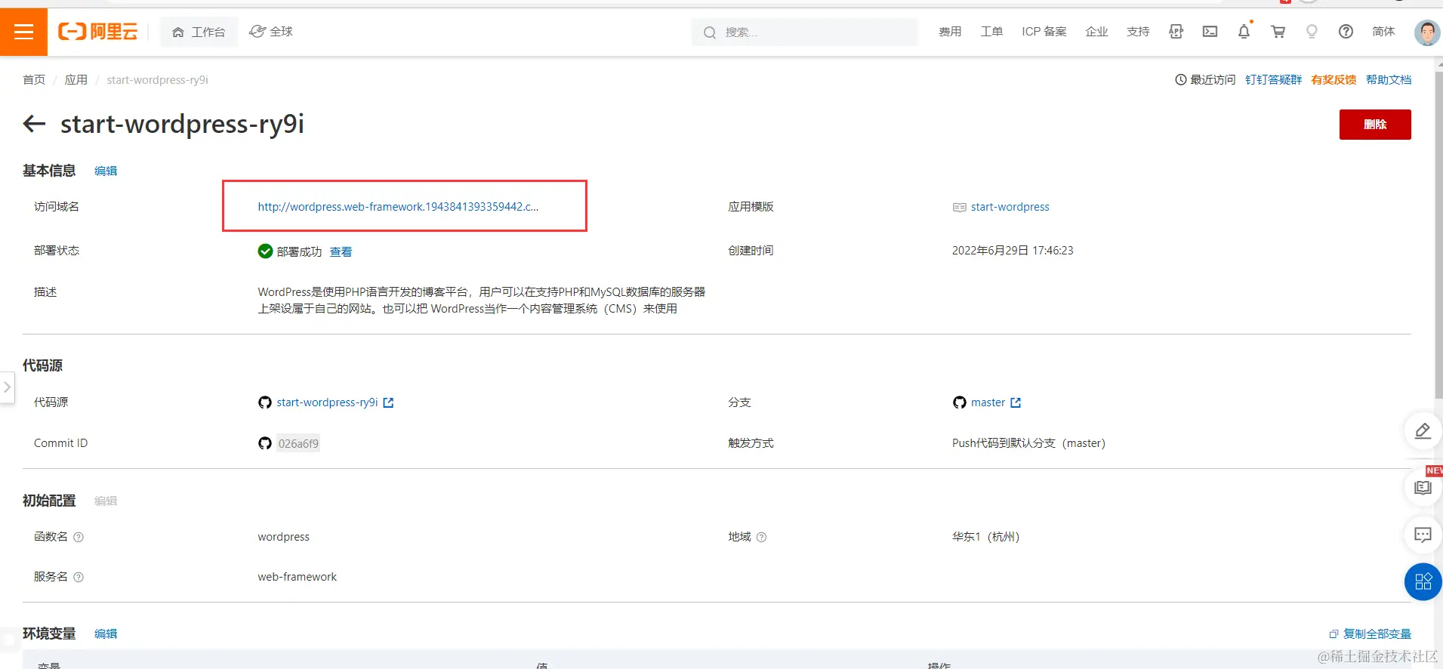1443x669 pixels.
Task: Click the floating pencil edit icon
Action: pos(1423,431)
